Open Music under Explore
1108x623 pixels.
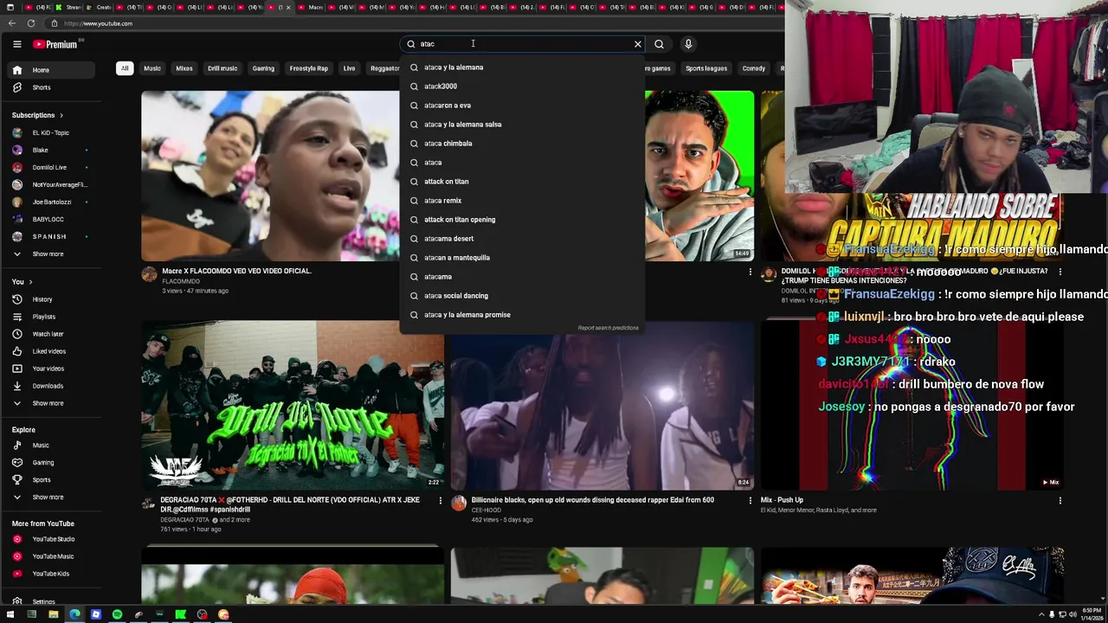click(51, 446)
